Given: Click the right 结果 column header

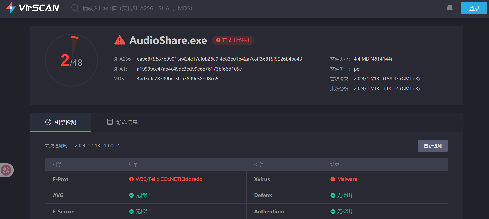Looking at the screenshot, I should point(335,165).
